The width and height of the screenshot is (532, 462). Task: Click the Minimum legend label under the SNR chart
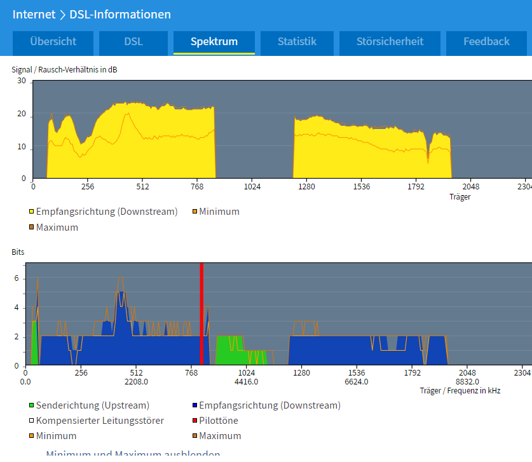click(x=219, y=212)
